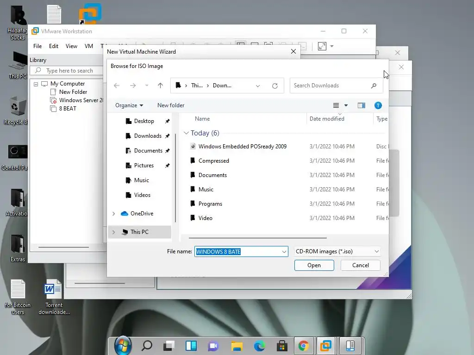Click VMware full screen toolbar icon
The image size is (474, 355).
[x=322, y=46]
